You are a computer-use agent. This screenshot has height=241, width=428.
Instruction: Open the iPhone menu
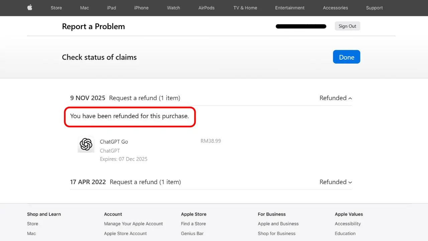tap(141, 8)
